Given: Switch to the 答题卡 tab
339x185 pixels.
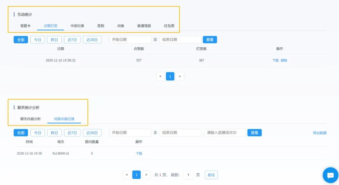Looking at the screenshot, I should click(x=25, y=26).
